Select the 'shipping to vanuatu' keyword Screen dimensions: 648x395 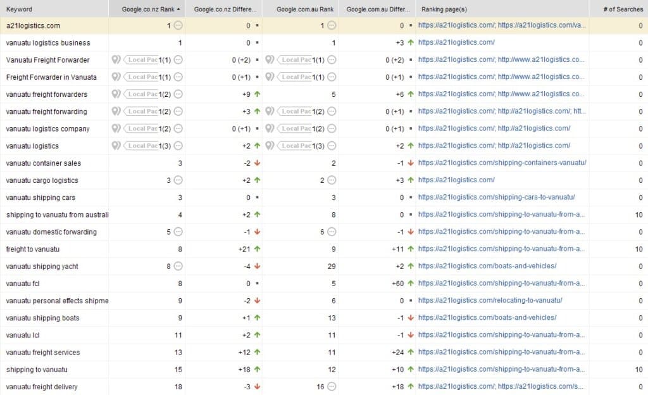pyautogui.click(x=37, y=370)
